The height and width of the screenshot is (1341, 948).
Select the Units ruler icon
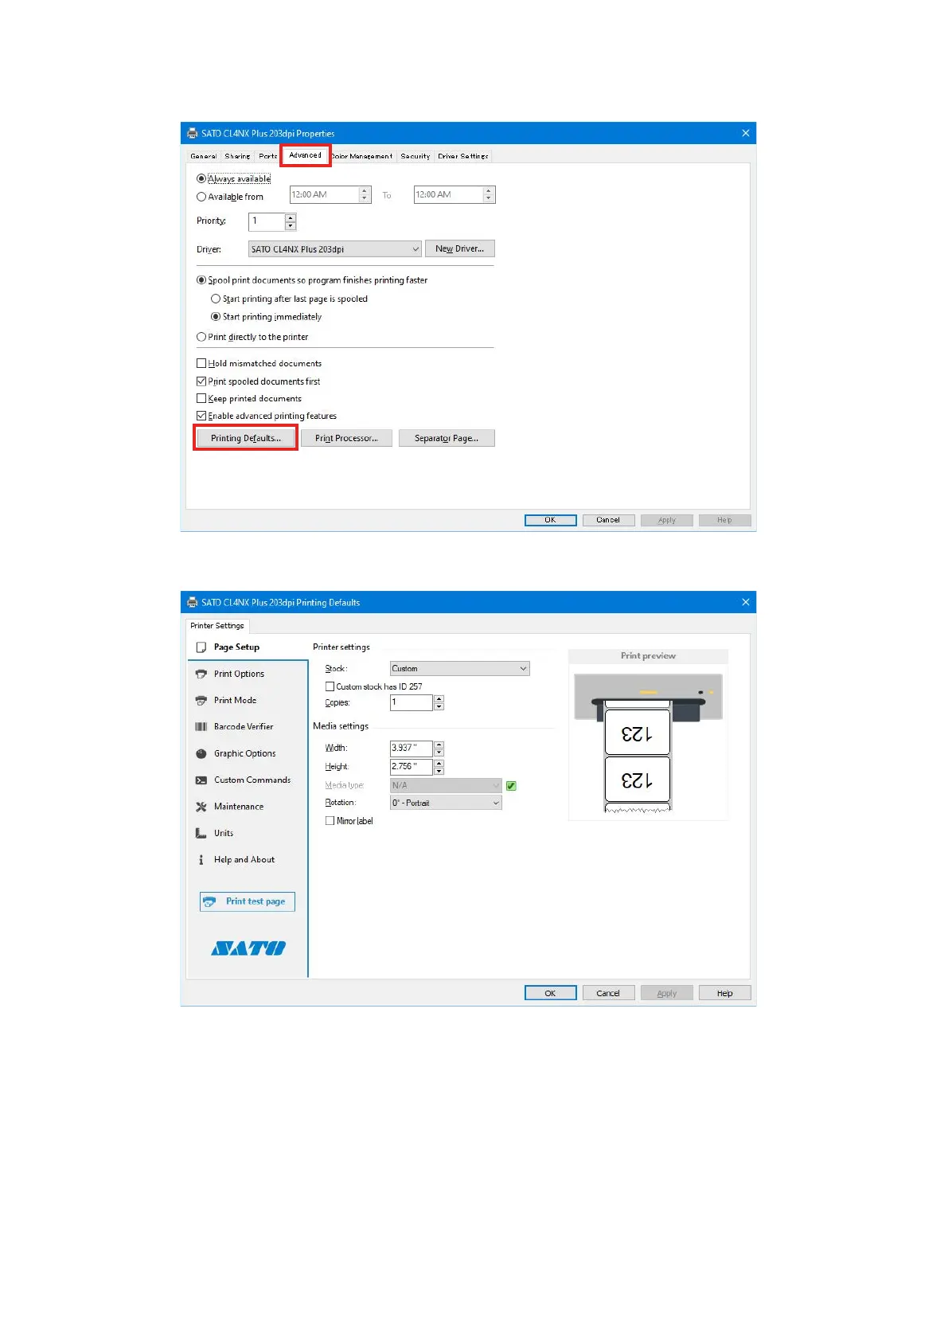[x=201, y=833]
